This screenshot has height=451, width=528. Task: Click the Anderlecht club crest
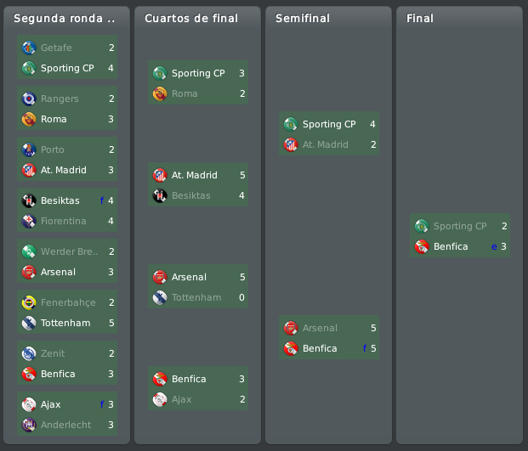click(29, 425)
